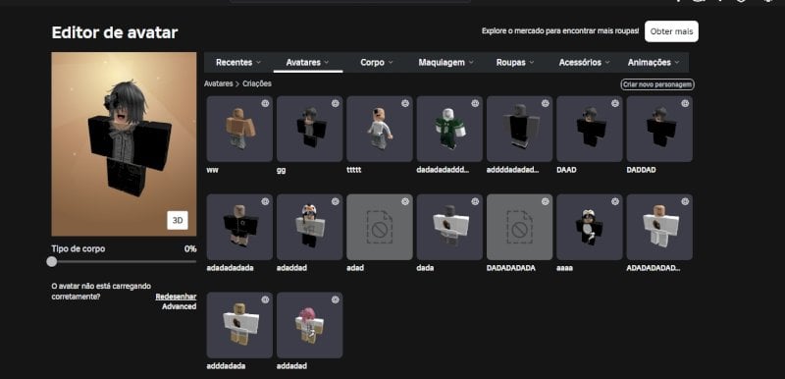
Task: Open the Acessórios tab
Action: (584, 63)
